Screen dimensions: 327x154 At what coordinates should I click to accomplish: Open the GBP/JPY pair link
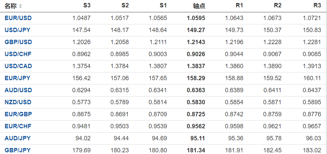point(17,150)
